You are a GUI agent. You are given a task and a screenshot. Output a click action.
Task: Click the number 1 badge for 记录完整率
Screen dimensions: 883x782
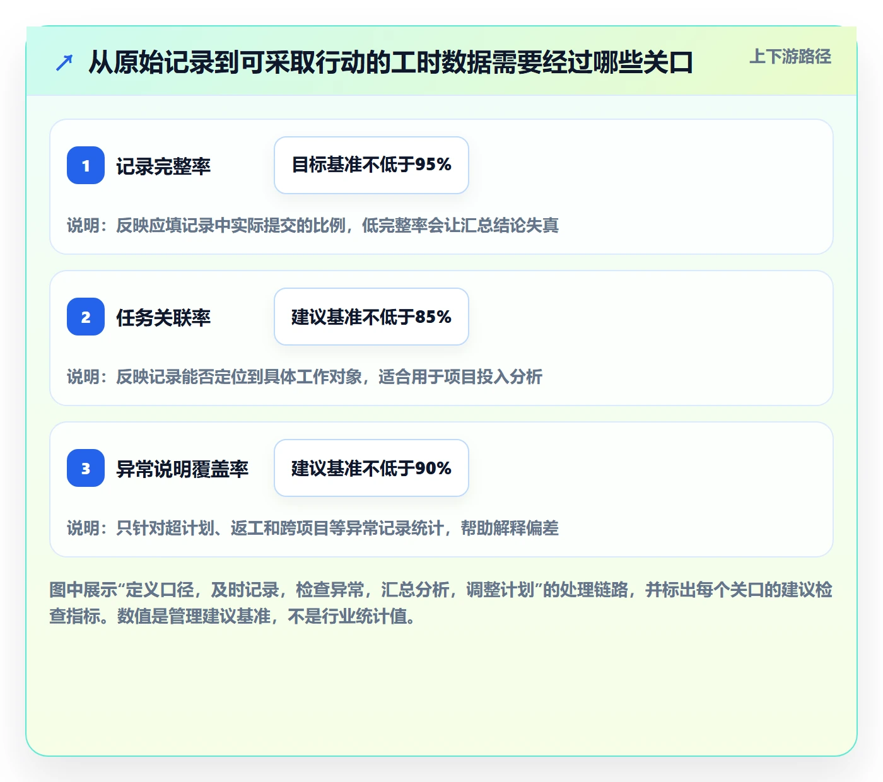86,165
